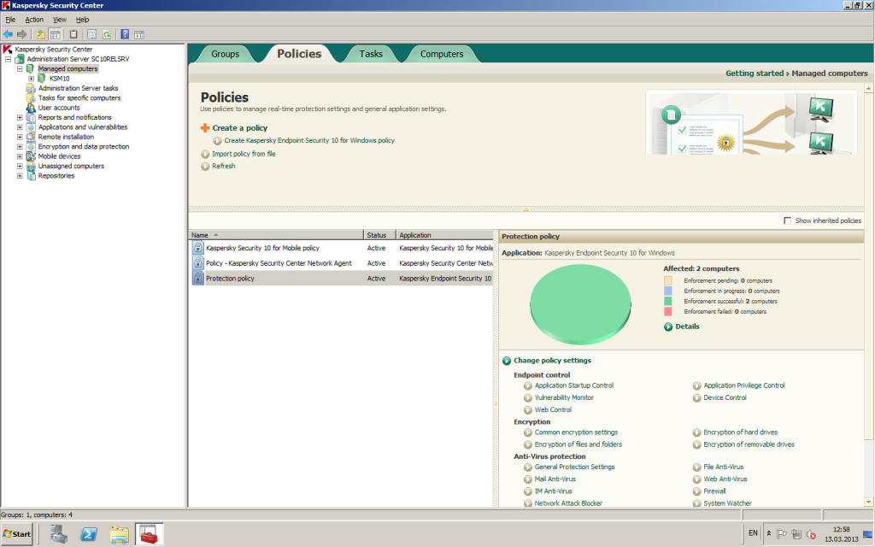Click the red Enforcement failed color swatch

pos(668,311)
